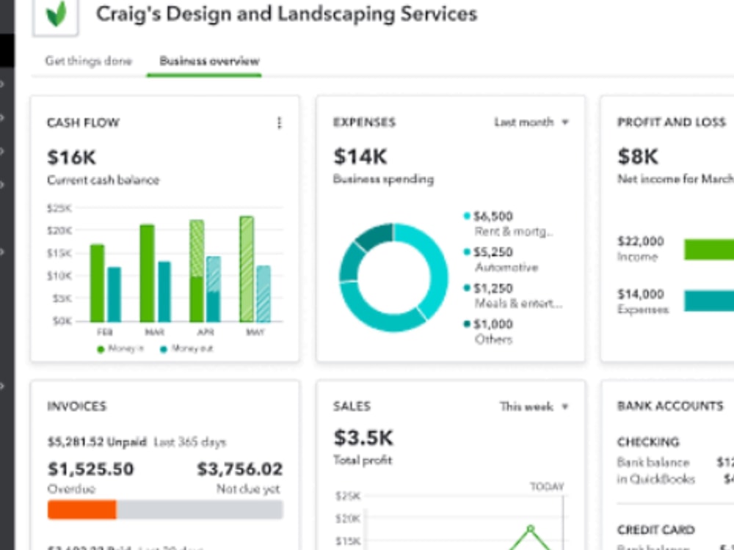Open the Cash Flow three-dot options menu
The height and width of the screenshot is (550, 734).
point(279,123)
